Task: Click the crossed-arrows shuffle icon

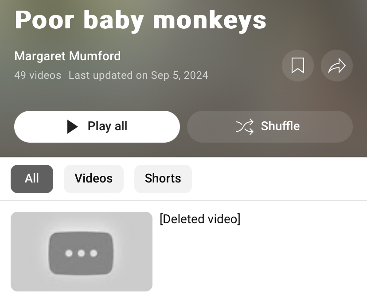Action: point(245,127)
